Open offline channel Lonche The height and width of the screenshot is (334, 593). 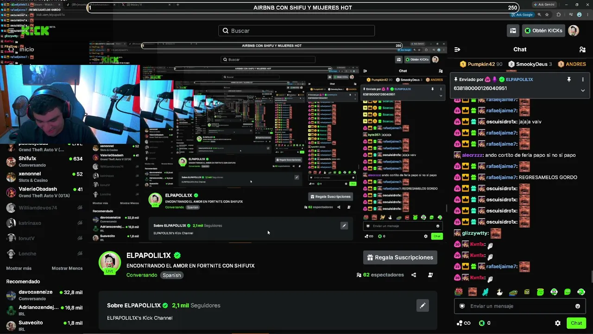[x=44, y=254]
